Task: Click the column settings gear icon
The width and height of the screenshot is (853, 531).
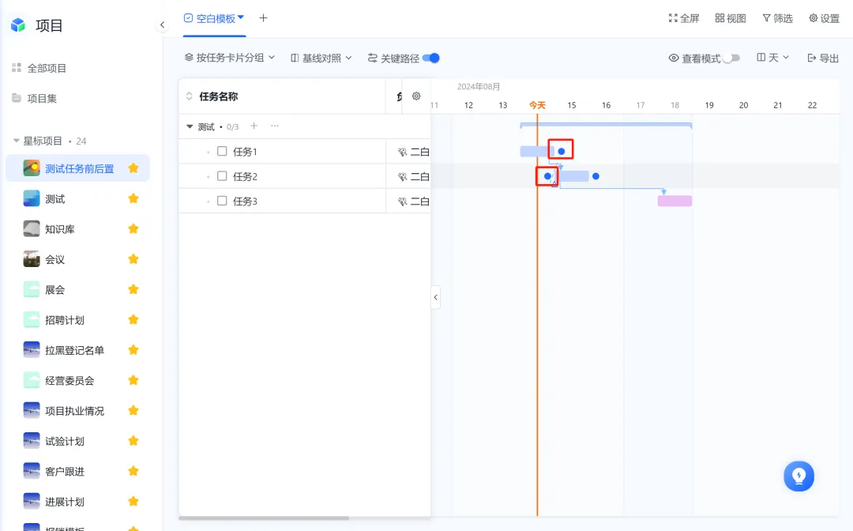Action: (416, 96)
